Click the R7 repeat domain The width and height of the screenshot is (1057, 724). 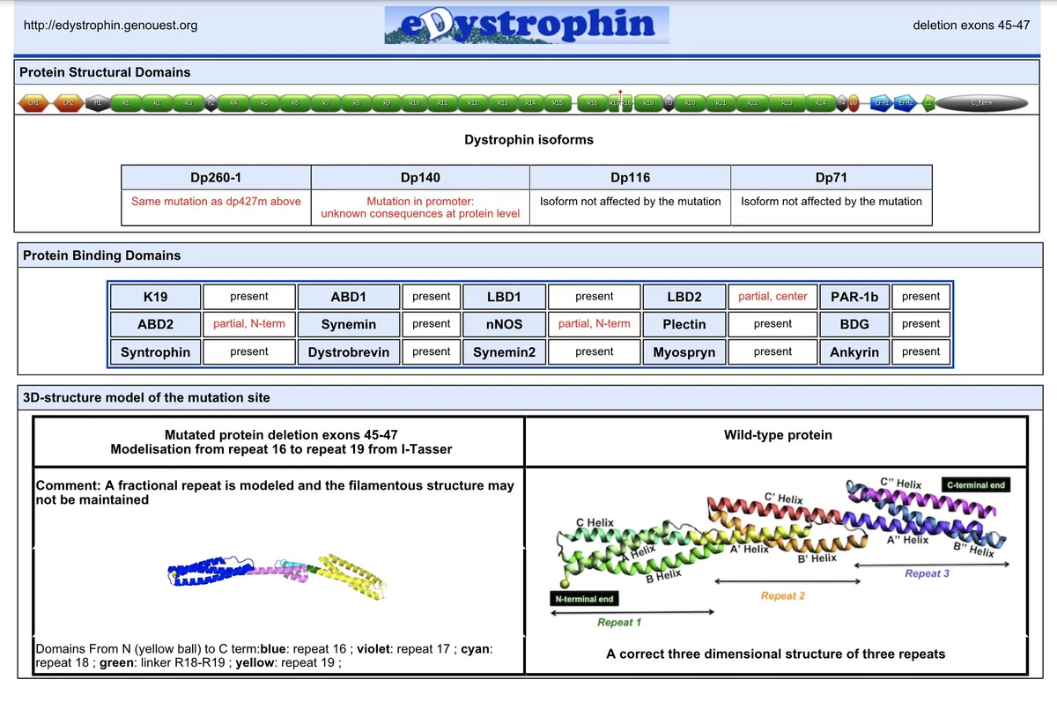click(x=326, y=103)
